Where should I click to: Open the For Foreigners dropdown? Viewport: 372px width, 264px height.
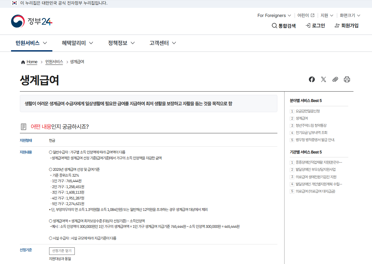(x=274, y=15)
